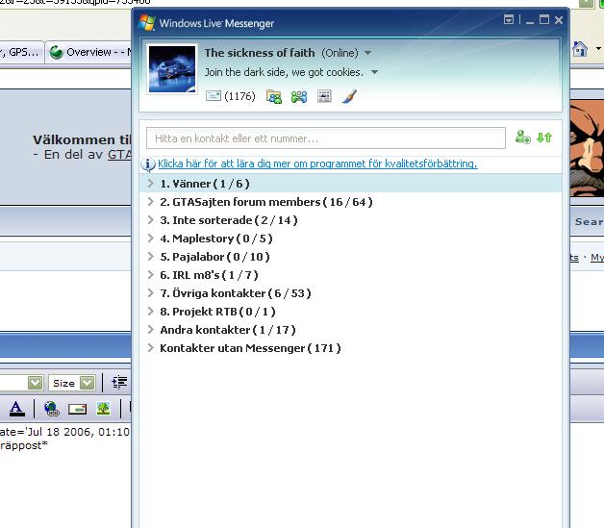Screen dimensions: 604x528
Task: Open the email inbox icon showing 1176
Action: tap(213, 95)
